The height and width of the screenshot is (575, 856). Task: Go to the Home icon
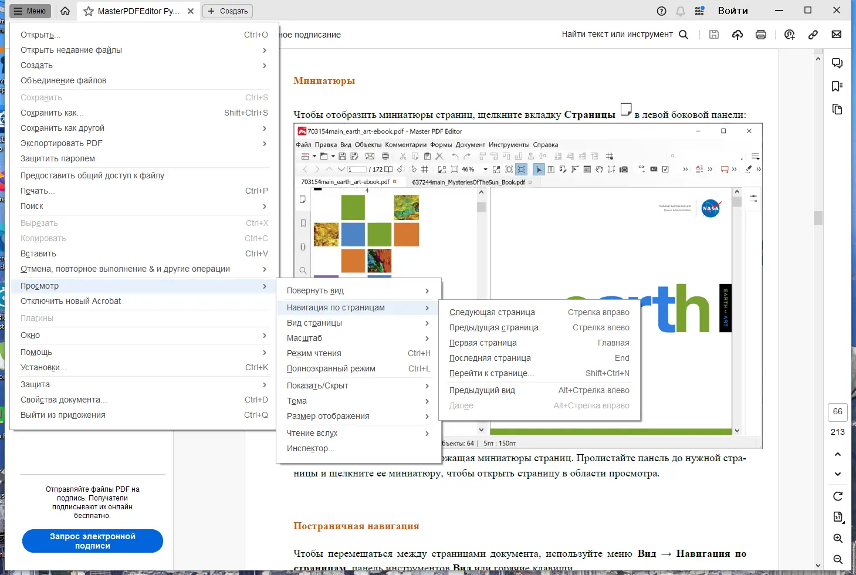(65, 11)
